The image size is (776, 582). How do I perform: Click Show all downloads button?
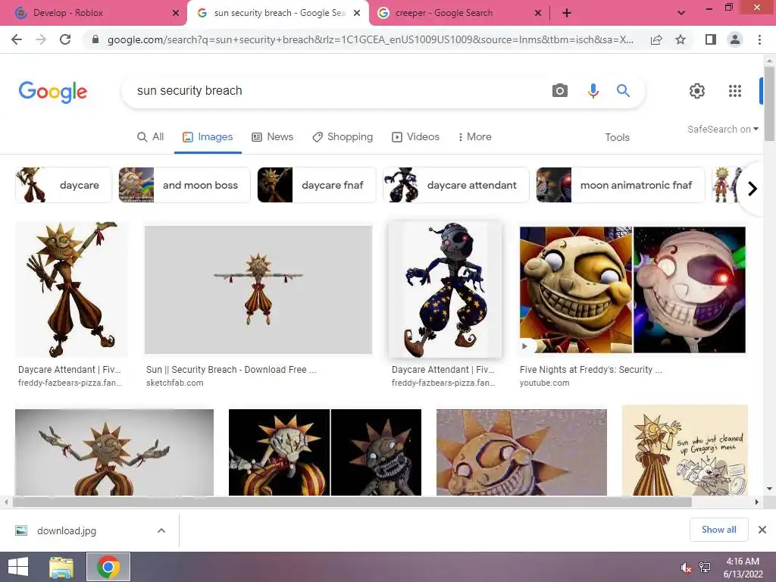tap(718, 530)
